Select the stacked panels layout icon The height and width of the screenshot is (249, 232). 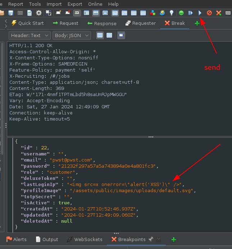(x=143, y=13)
